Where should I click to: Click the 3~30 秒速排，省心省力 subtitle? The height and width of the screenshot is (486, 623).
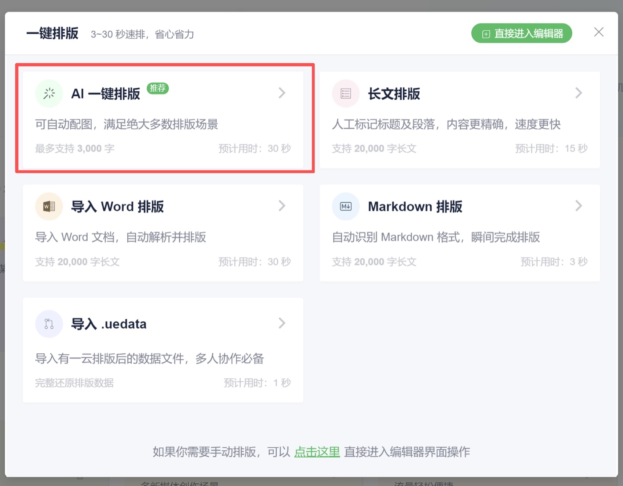142,35
